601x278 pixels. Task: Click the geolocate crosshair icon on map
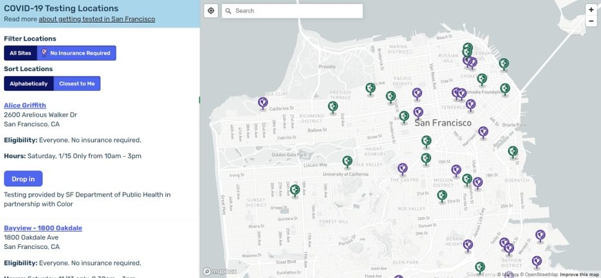click(211, 11)
